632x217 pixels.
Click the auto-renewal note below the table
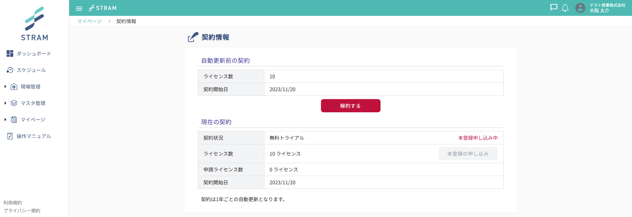tap(244, 199)
